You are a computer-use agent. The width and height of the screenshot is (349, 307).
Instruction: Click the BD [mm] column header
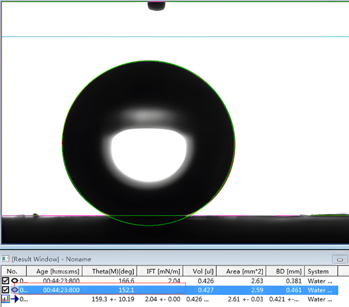[x=286, y=271]
